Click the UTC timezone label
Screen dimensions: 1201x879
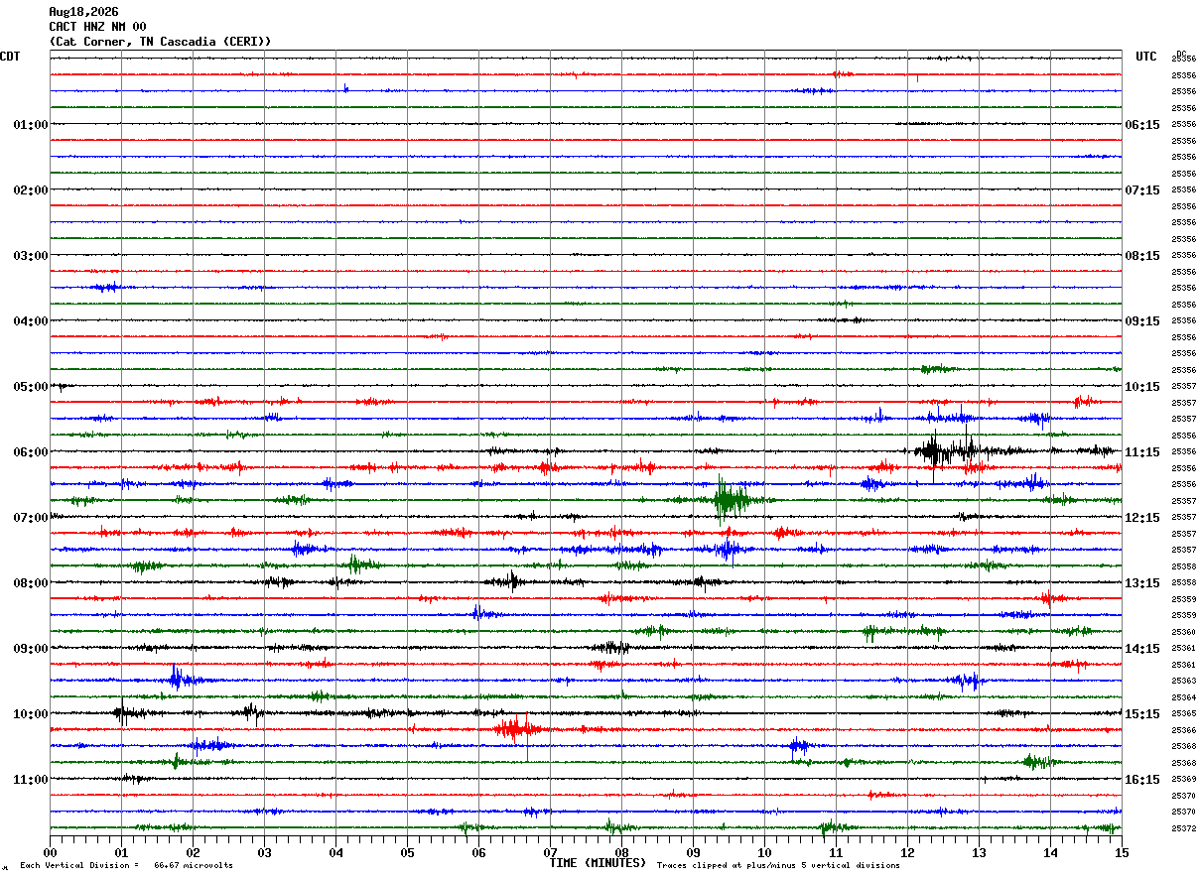click(1146, 57)
